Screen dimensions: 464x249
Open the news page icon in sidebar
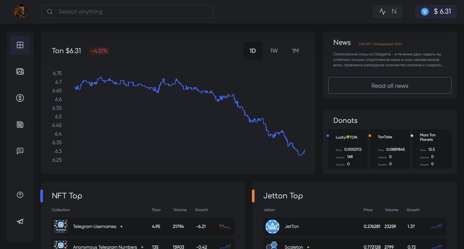(20, 124)
